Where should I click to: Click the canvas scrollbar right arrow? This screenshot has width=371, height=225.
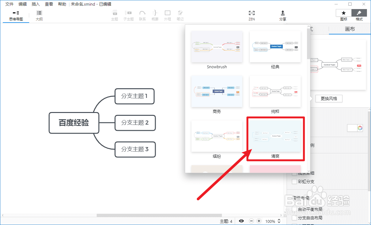281,215
